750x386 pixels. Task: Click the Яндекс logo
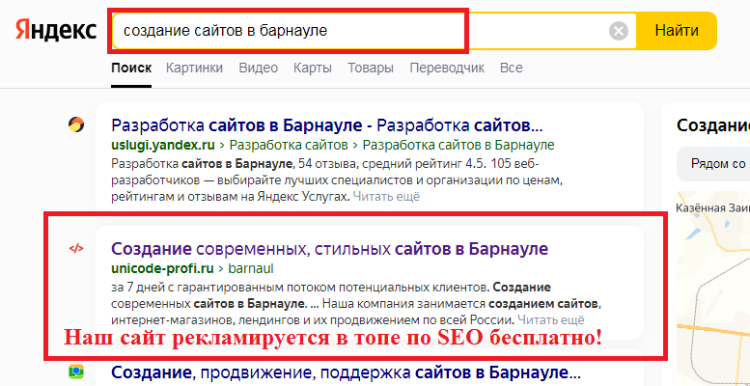55,31
